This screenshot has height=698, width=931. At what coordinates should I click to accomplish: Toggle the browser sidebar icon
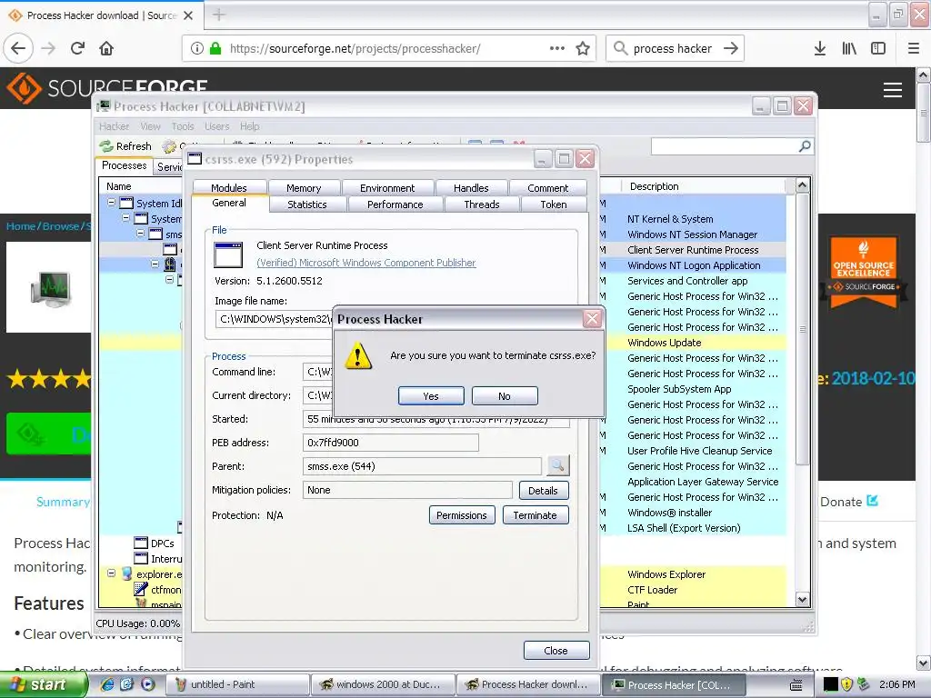[x=878, y=48]
